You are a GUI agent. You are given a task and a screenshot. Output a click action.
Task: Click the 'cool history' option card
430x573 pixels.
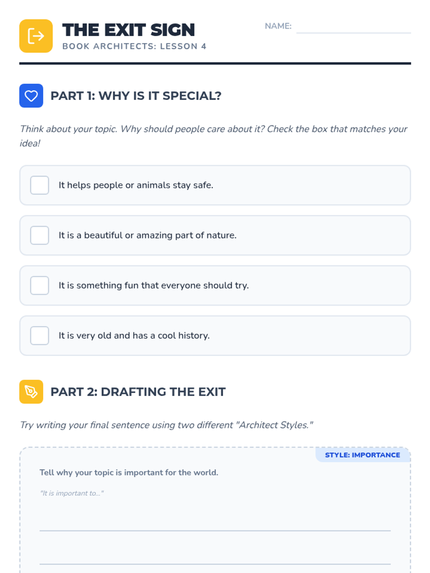[x=215, y=336]
